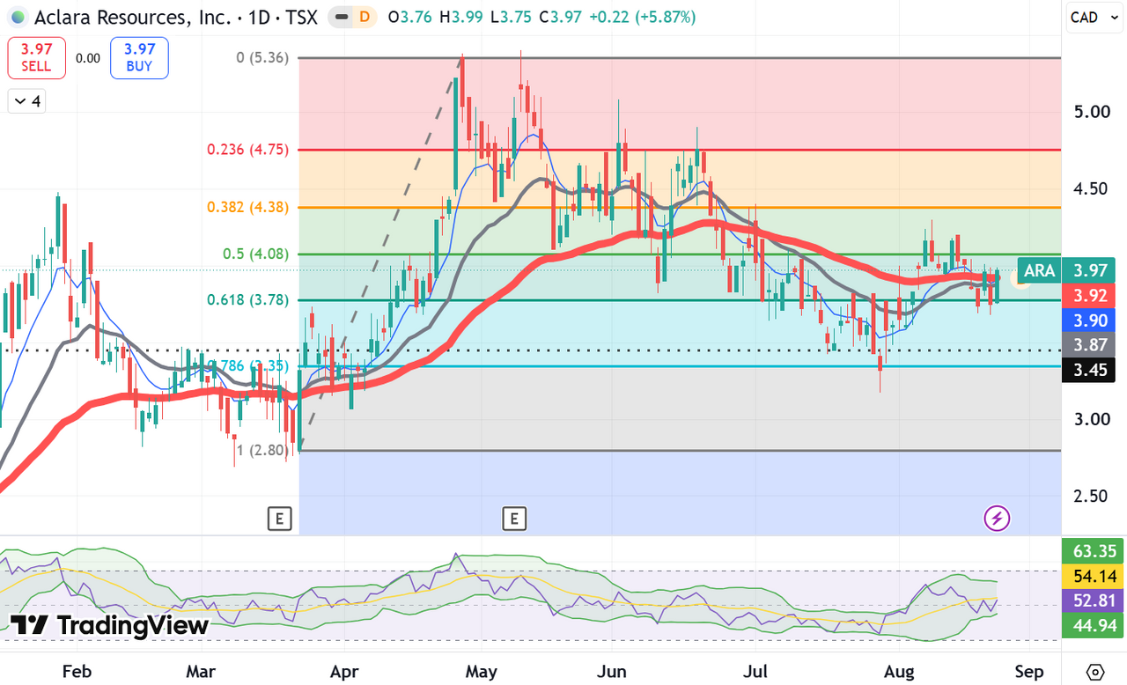This screenshot has height=685, width=1127.
Task: Click the 5.00 price axis label
Action: pos(1090,112)
